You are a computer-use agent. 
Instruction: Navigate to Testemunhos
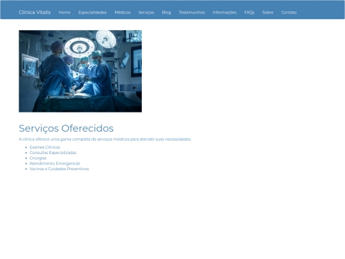point(192,13)
